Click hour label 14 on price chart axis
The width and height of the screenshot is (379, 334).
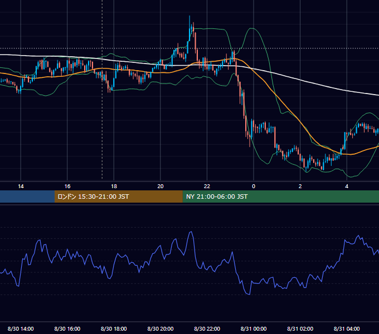(x=21, y=186)
